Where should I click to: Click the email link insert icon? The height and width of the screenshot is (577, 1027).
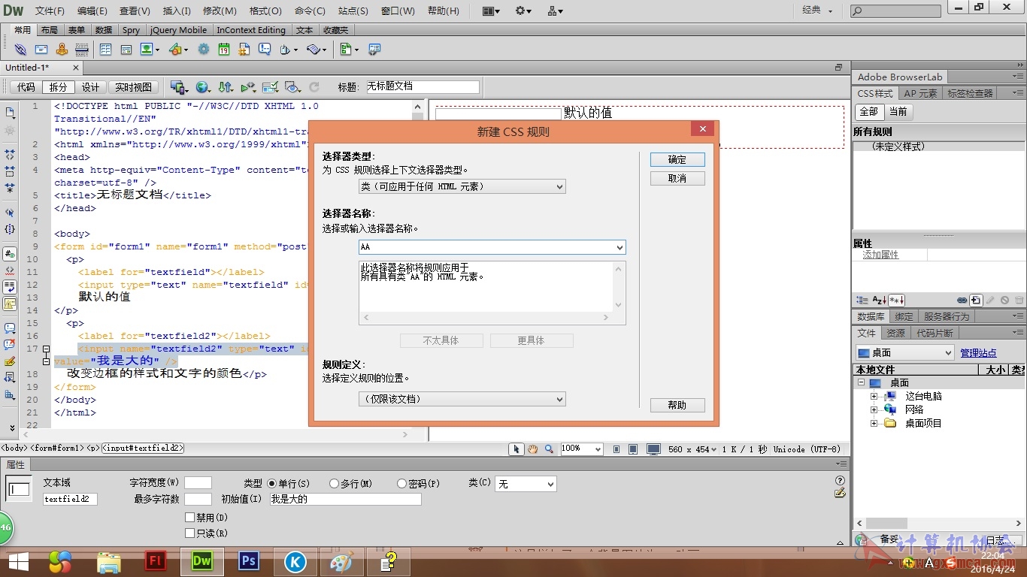(41, 49)
